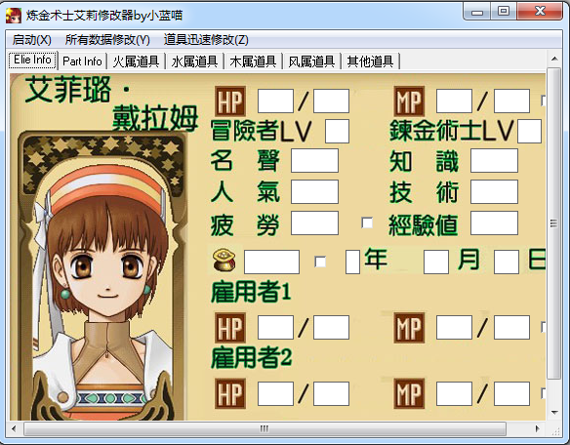Click the HP icon under 雇用者1
The image size is (570, 445).
point(230,328)
